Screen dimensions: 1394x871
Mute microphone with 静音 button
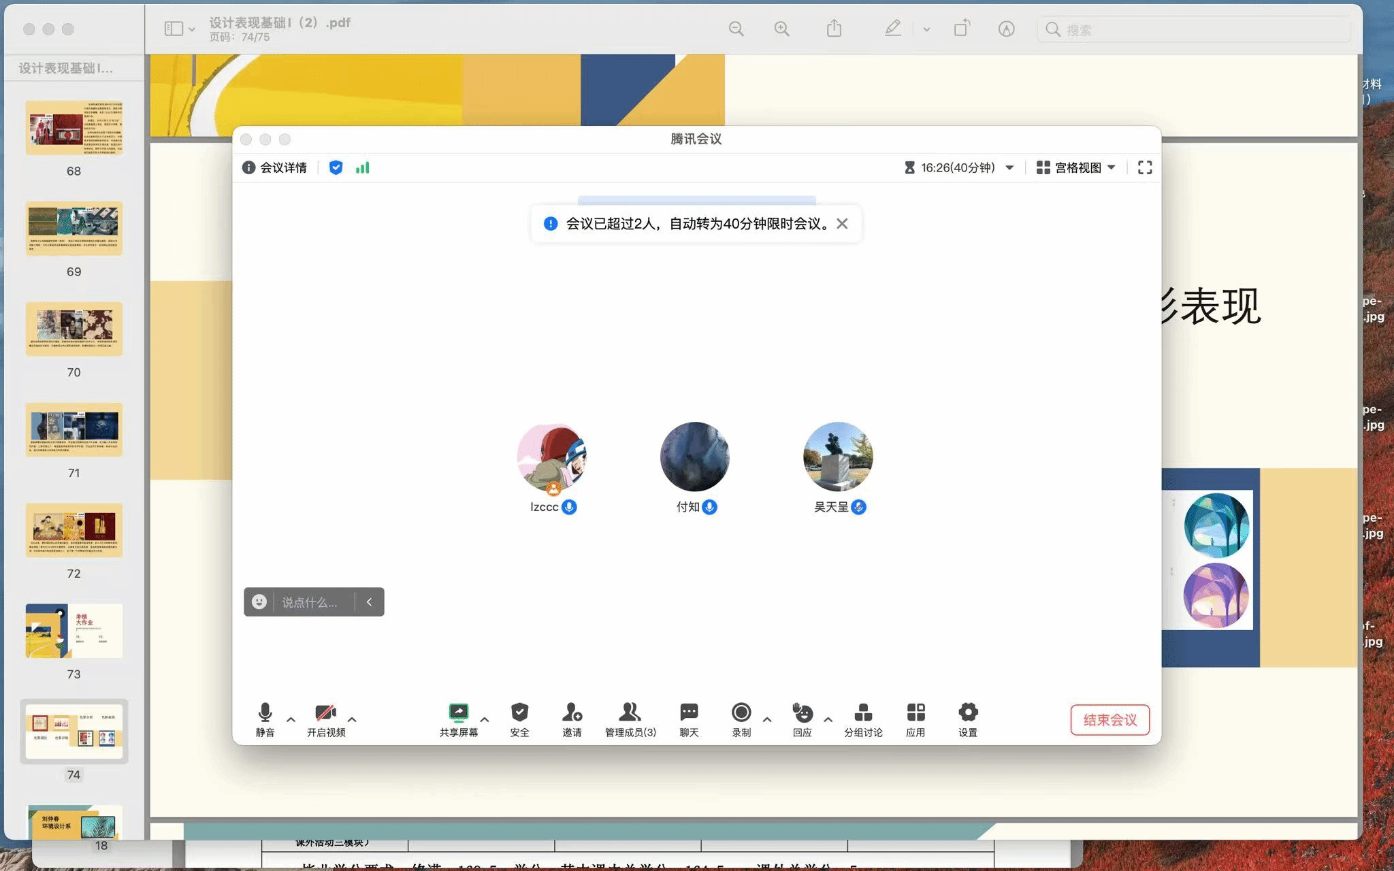[265, 720]
